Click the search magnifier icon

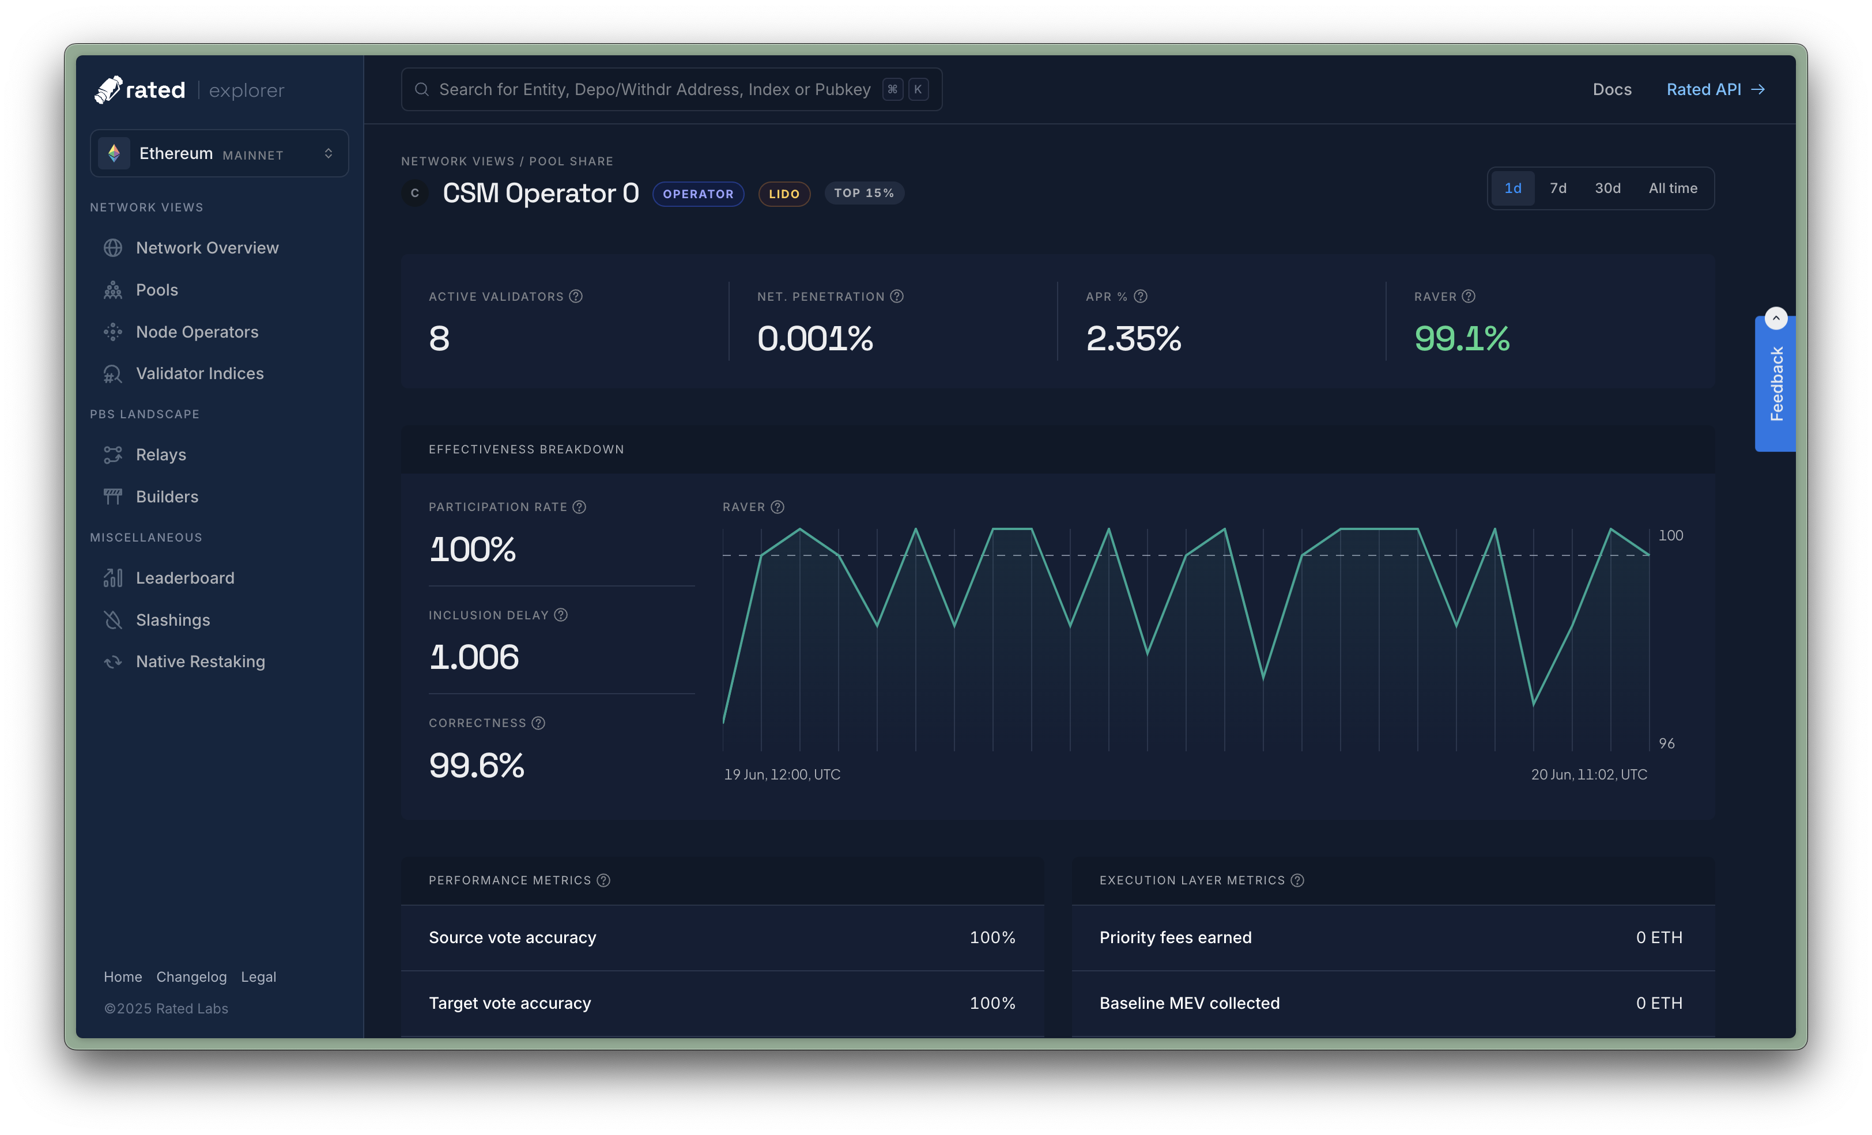[x=422, y=90]
